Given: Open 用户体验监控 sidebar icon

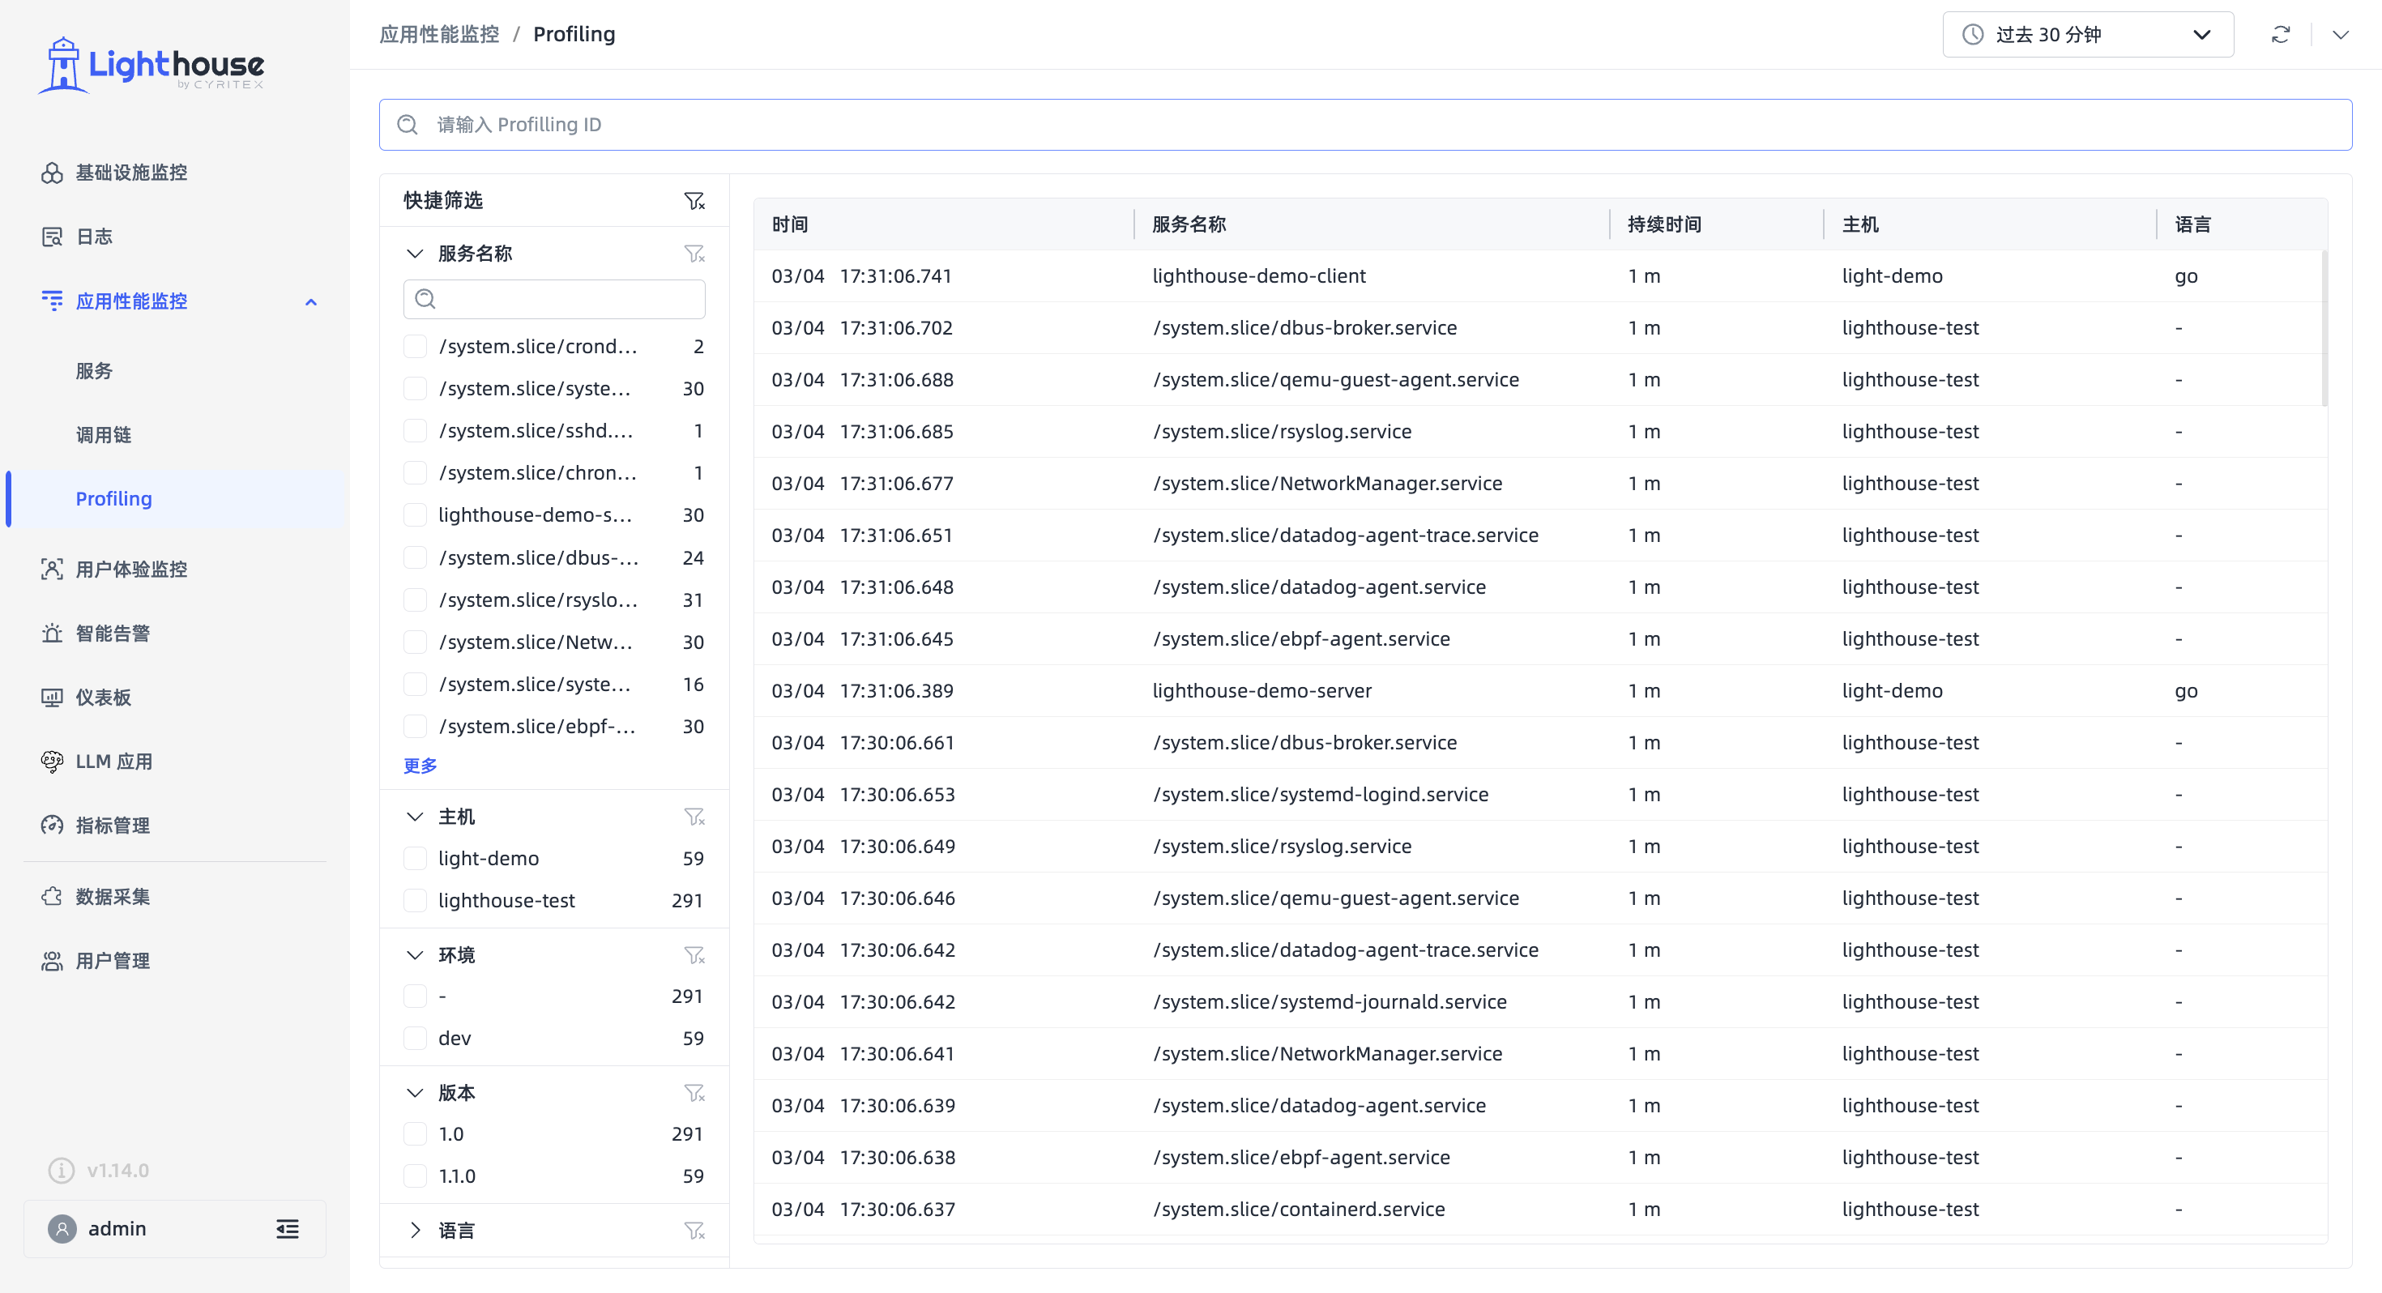Looking at the screenshot, I should (52, 569).
